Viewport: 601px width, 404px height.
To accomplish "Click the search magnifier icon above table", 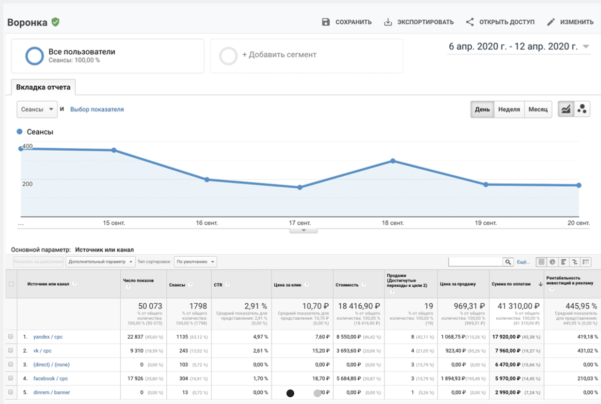I will [x=508, y=262].
